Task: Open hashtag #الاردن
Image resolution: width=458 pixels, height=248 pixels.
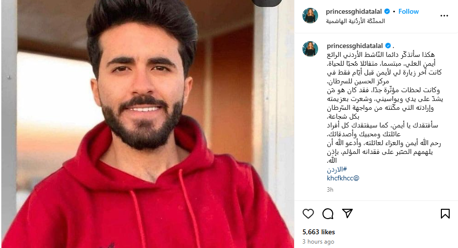Action: coord(337,169)
